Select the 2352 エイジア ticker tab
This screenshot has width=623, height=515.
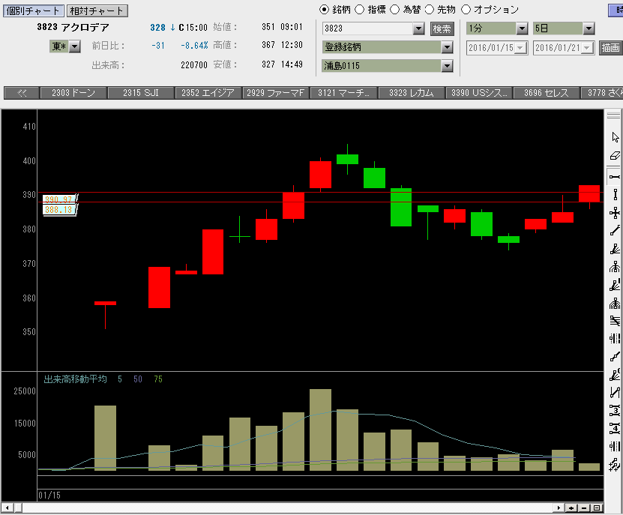pyautogui.click(x=208, y=93)
